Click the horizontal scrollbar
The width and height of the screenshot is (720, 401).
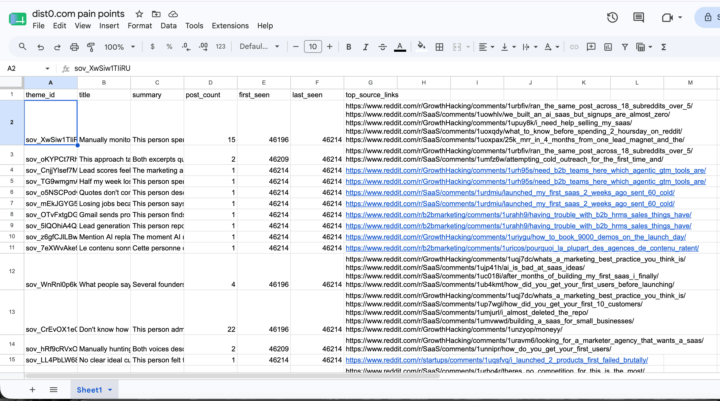click(x=233, y=376)
